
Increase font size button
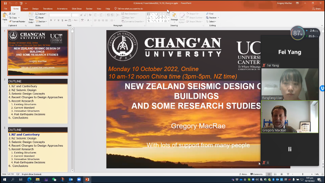[x=81, y=15]
